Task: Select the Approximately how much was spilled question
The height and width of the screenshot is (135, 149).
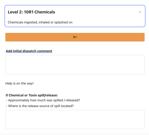Action: pyautogui.click(x=43, y=100)
